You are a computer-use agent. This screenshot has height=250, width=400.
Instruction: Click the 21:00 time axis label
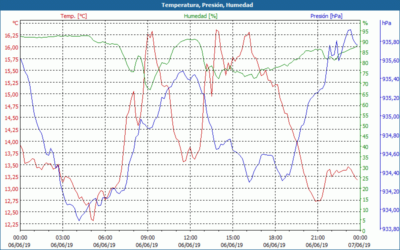pyautogui.click(x=317, y=238)
